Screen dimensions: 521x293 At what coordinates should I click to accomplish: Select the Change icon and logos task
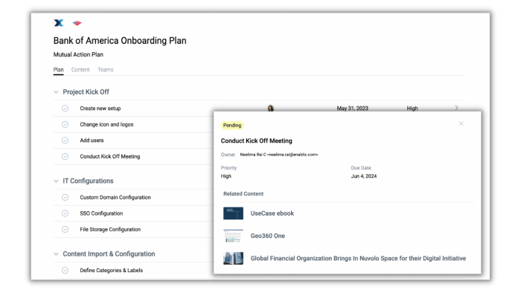tap(106, 124)
